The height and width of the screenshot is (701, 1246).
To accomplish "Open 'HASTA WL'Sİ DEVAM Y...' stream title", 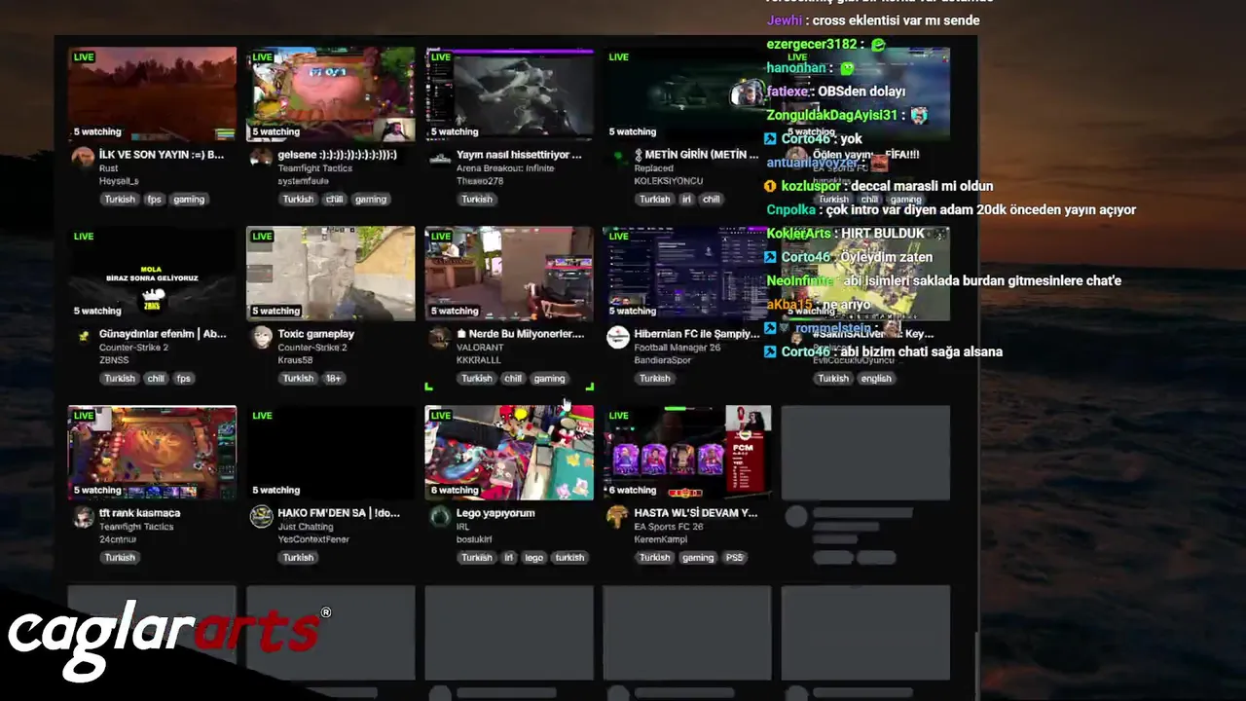I will point(696,513).
